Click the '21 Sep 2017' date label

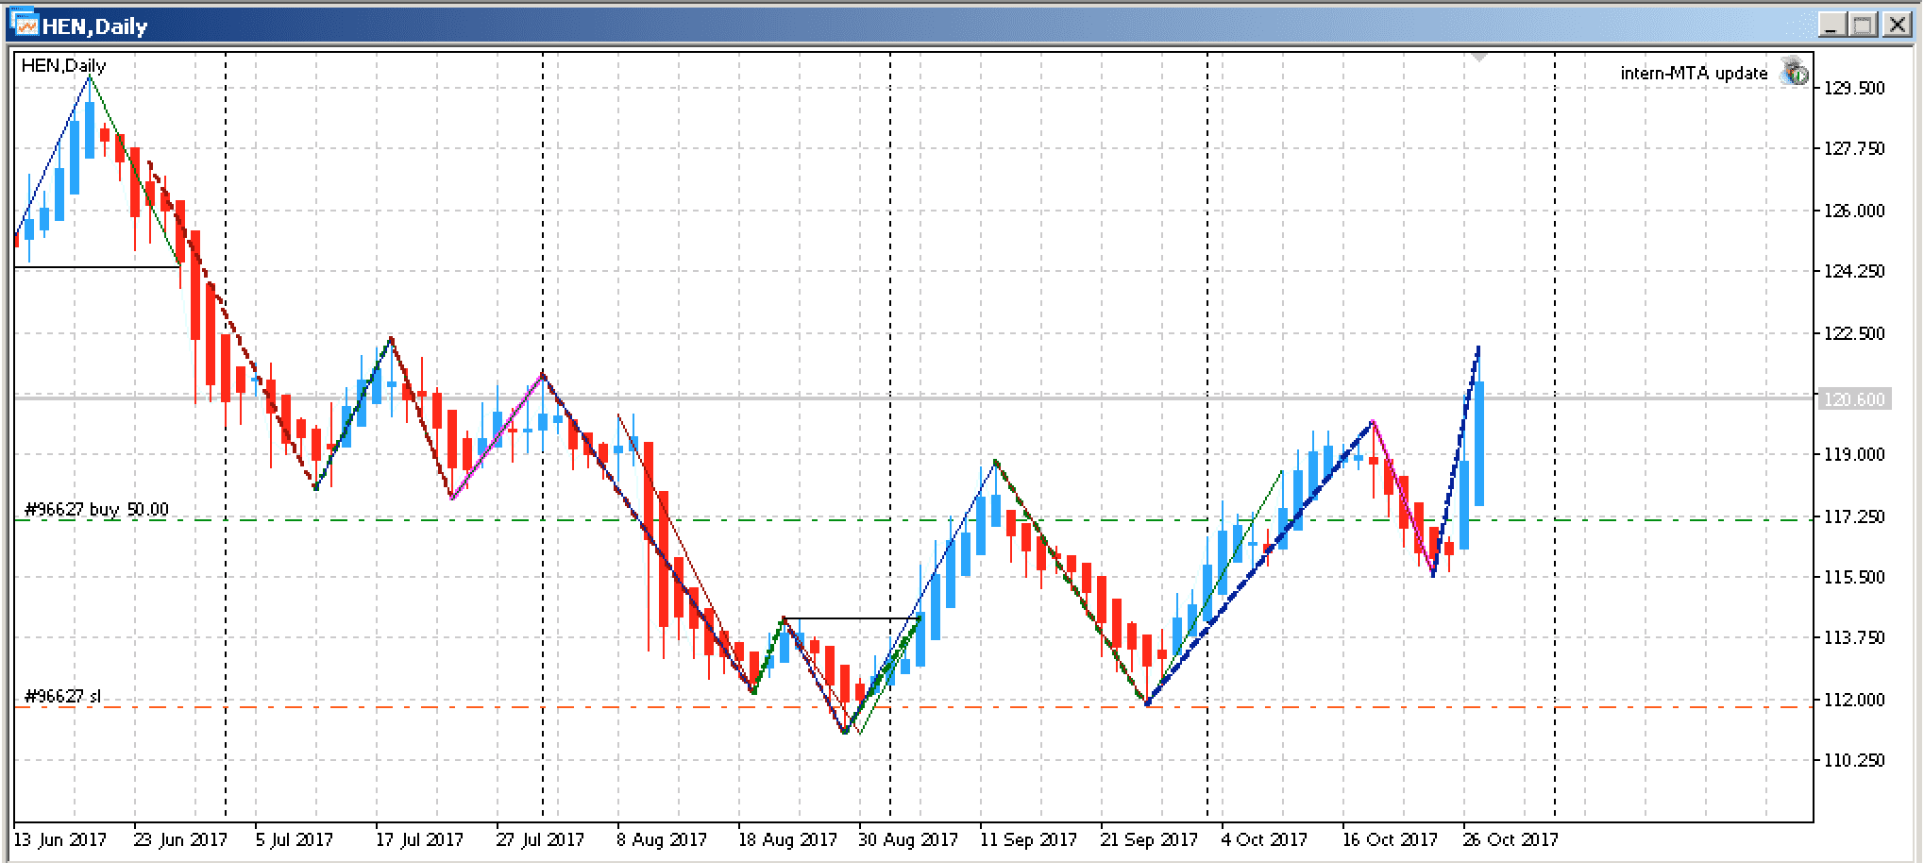click(x=1149, y=839)
